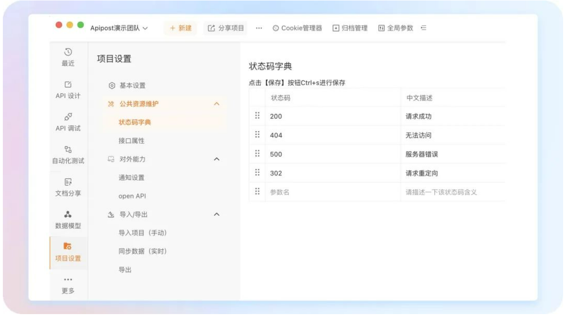Collapse the 对外能力 section chevron
Viewport: 565px width, 316px height.
point(217,159)
